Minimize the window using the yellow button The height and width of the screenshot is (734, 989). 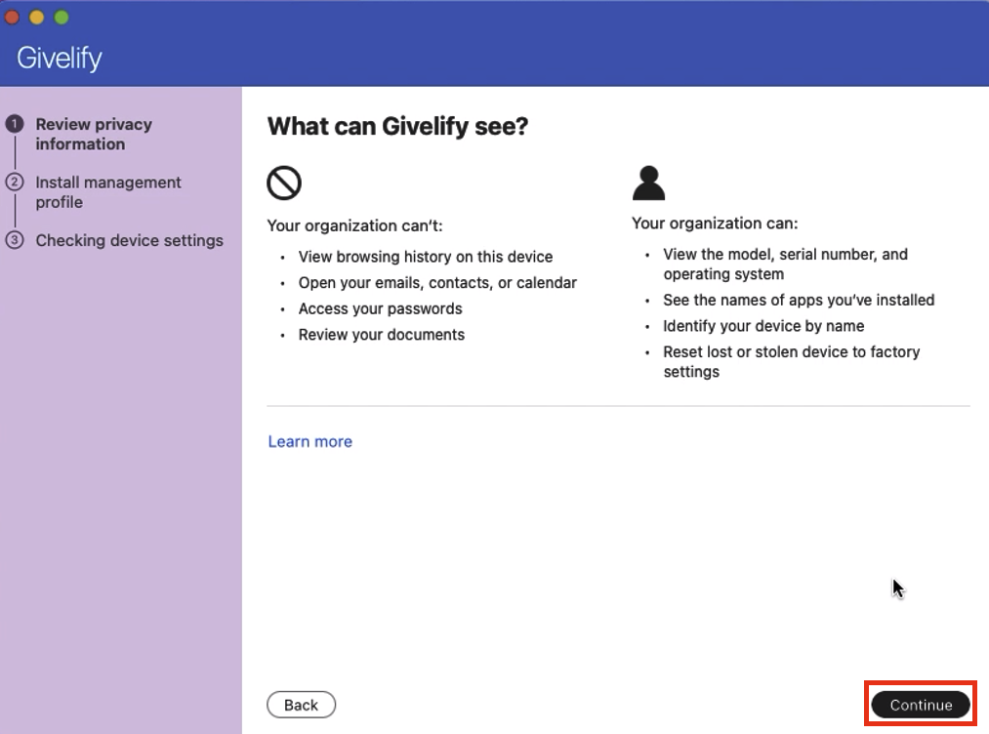pos(37,18)
